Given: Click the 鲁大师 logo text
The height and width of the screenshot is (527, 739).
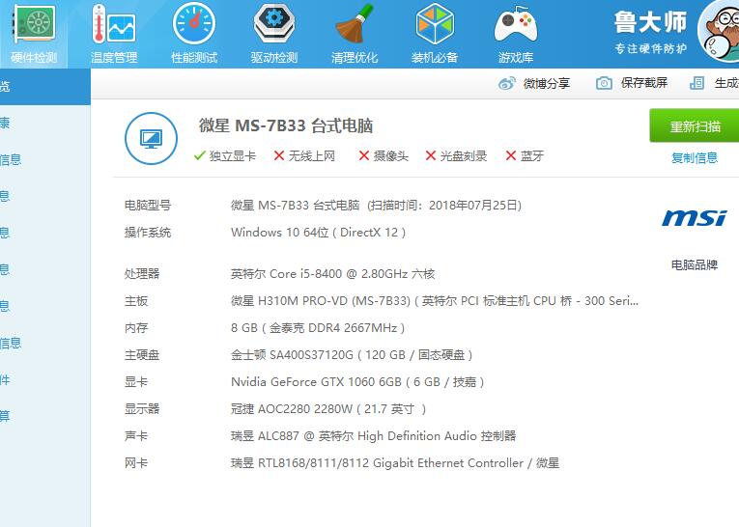Looking at the screenshot, I should coord(650,22).
